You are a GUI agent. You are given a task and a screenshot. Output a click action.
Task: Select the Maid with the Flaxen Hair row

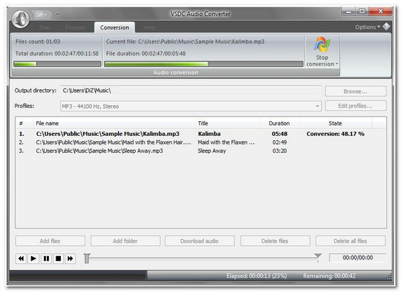coord(200,142)
